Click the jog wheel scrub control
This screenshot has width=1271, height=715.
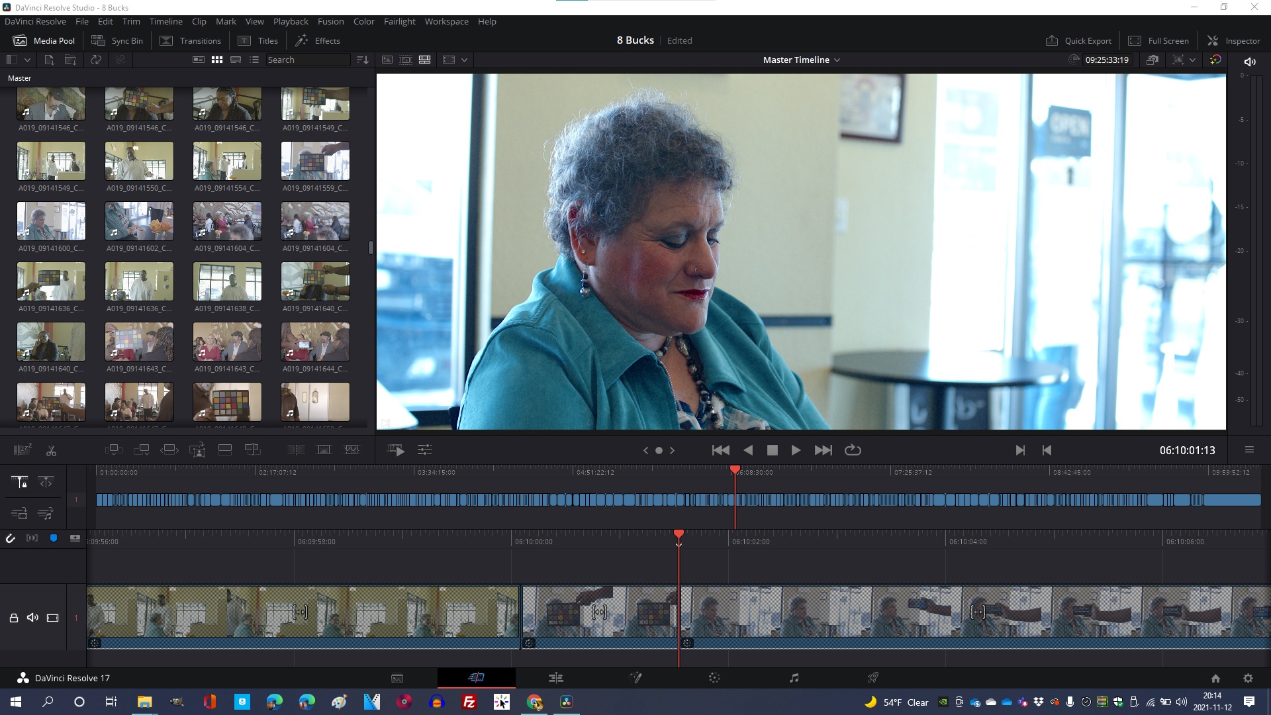(x=659, y=450)
